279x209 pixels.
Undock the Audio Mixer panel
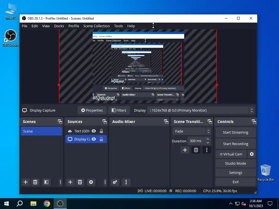pyautogui.click(x=166, y=122)
